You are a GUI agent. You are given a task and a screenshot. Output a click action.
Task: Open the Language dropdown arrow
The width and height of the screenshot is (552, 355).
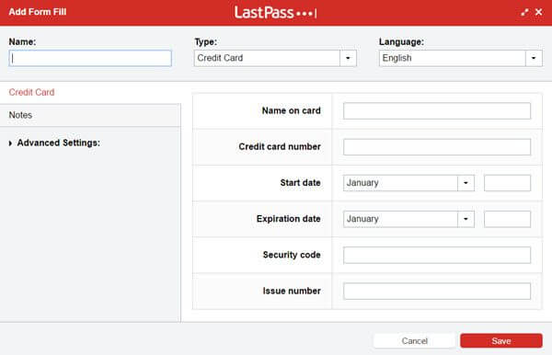534,58
